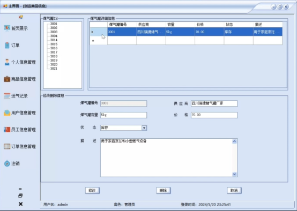Click the 订单 clipboard icon

click(x=7, y=45)
